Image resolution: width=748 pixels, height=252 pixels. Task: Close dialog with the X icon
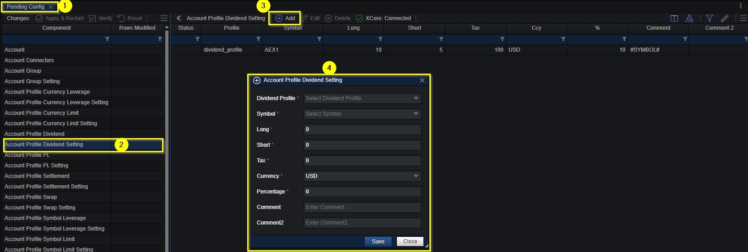(x=422, y=80)
